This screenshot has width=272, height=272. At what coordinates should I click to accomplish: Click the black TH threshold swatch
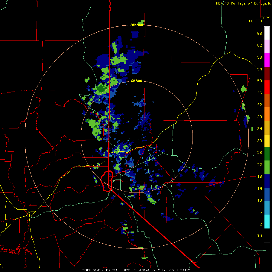click(267, 235)
